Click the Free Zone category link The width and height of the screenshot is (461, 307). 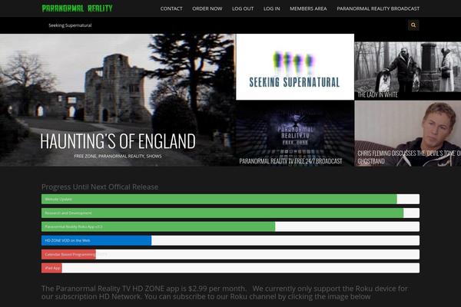coord(85,157)
